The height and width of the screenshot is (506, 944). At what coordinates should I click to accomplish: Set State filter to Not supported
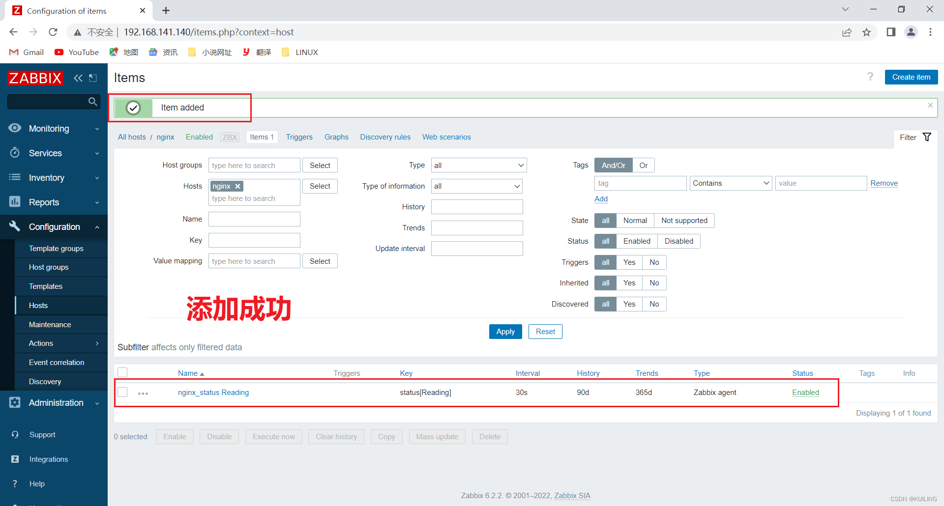coord(684,221)
